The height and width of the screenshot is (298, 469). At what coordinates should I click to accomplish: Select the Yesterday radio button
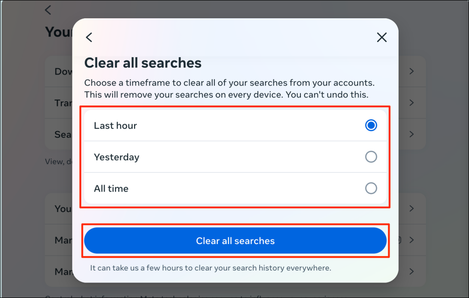click(371, 157)
